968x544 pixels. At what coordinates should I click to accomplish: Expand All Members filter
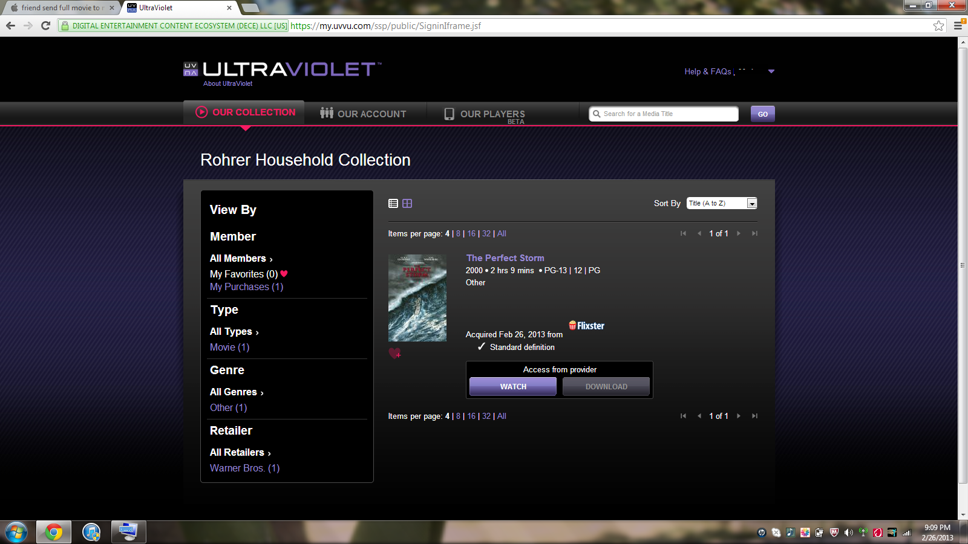pyautogui.click(x=241, y=259)
